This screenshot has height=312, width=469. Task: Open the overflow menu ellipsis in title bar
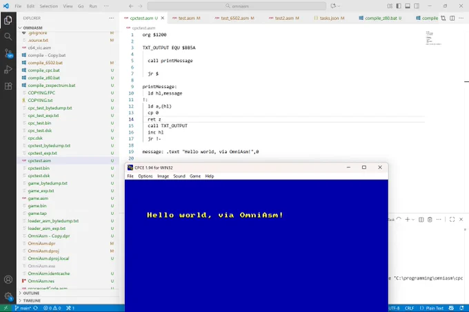106,6
